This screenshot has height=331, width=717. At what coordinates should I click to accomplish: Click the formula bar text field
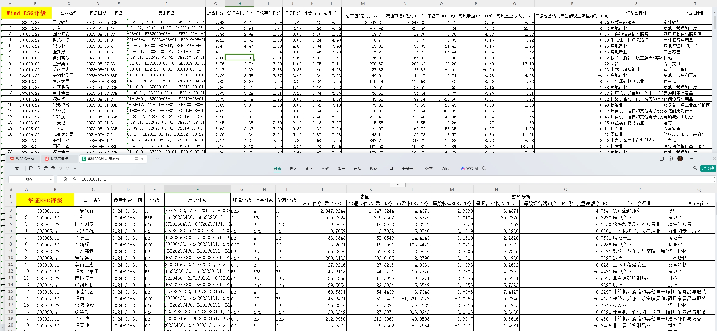[x=394, y=179]
